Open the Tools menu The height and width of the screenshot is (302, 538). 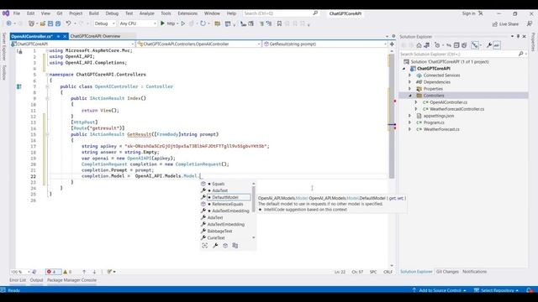coord(166,13)
